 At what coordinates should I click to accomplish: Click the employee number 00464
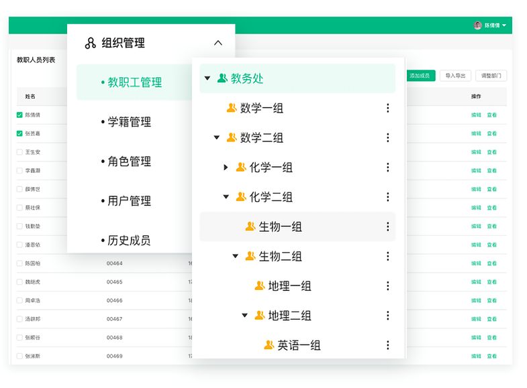coord(115,263)
